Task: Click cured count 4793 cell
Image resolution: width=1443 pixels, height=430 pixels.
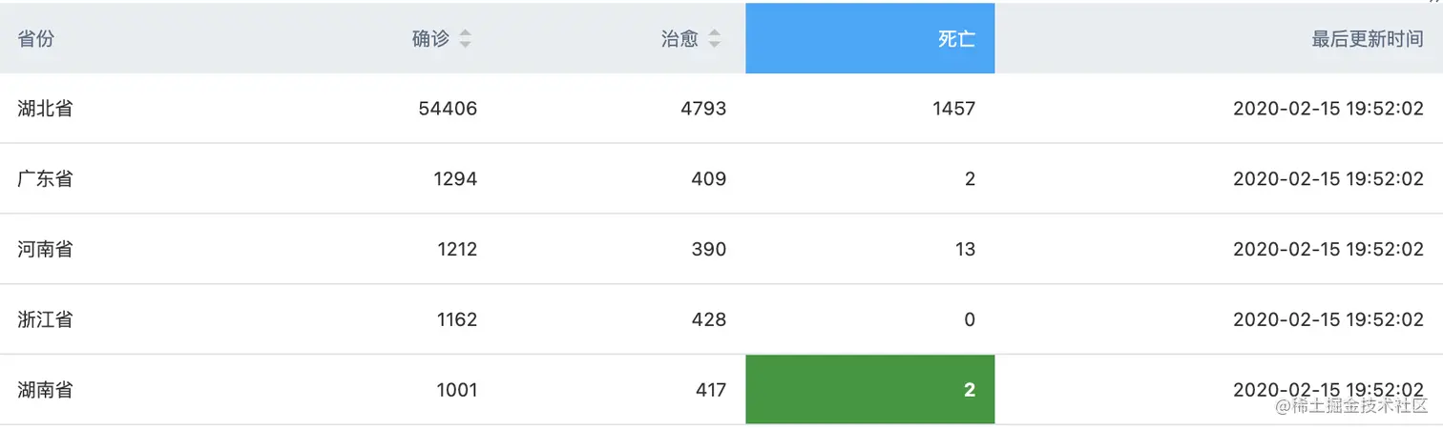Action: (703, 109)
